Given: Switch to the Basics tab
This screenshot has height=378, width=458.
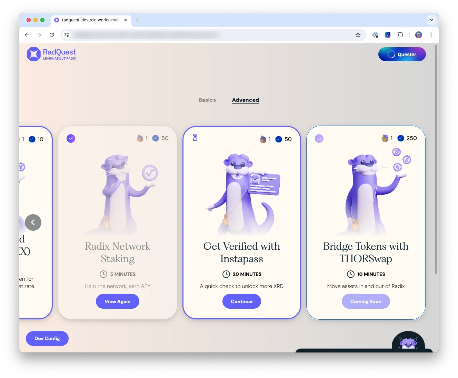Looking at the screenshot, I should [x=207, y=100].
